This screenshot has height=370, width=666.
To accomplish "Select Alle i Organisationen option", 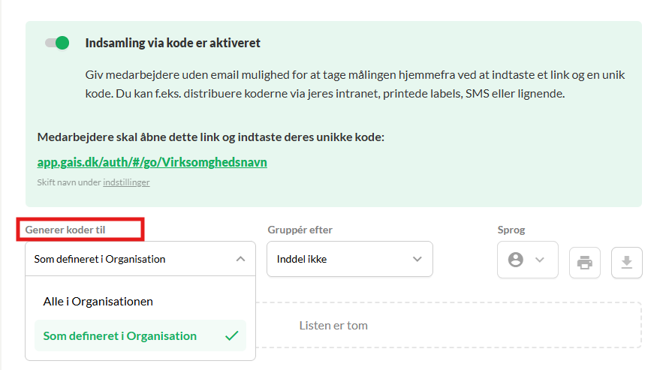I will pyautogui.click(x=98, y=301).
